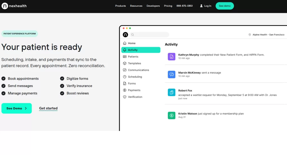Click the checkmark icon beside Send messages

(3, 86)
